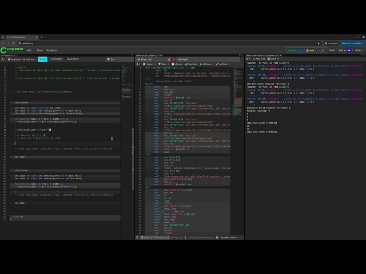Reload the godbolt.org page
366x274 pixels.
point(13,43)
